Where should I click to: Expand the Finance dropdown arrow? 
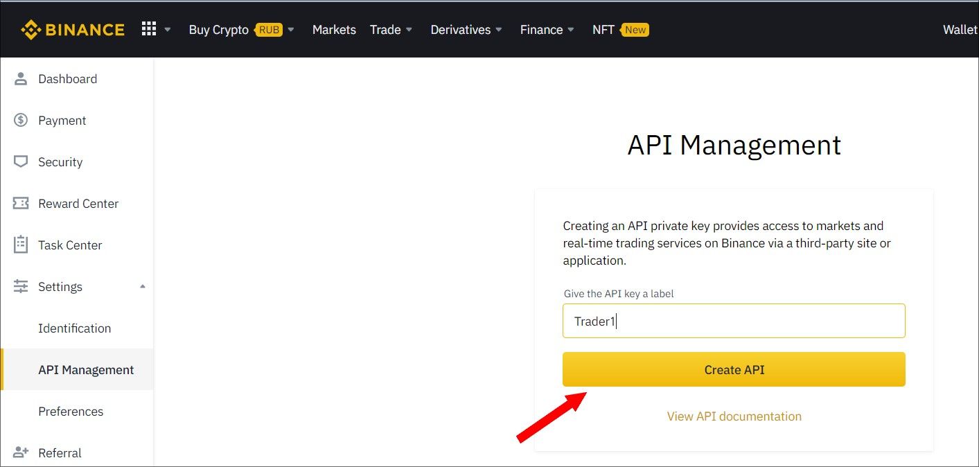tap(571, 30)
